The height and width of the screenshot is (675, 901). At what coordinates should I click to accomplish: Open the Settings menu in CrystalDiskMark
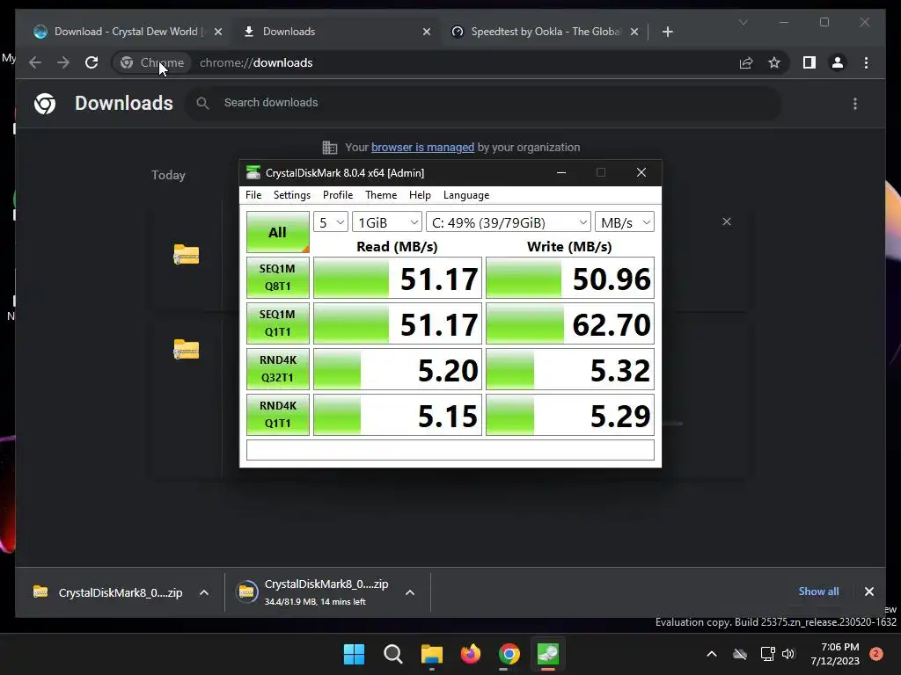[292, 195]
